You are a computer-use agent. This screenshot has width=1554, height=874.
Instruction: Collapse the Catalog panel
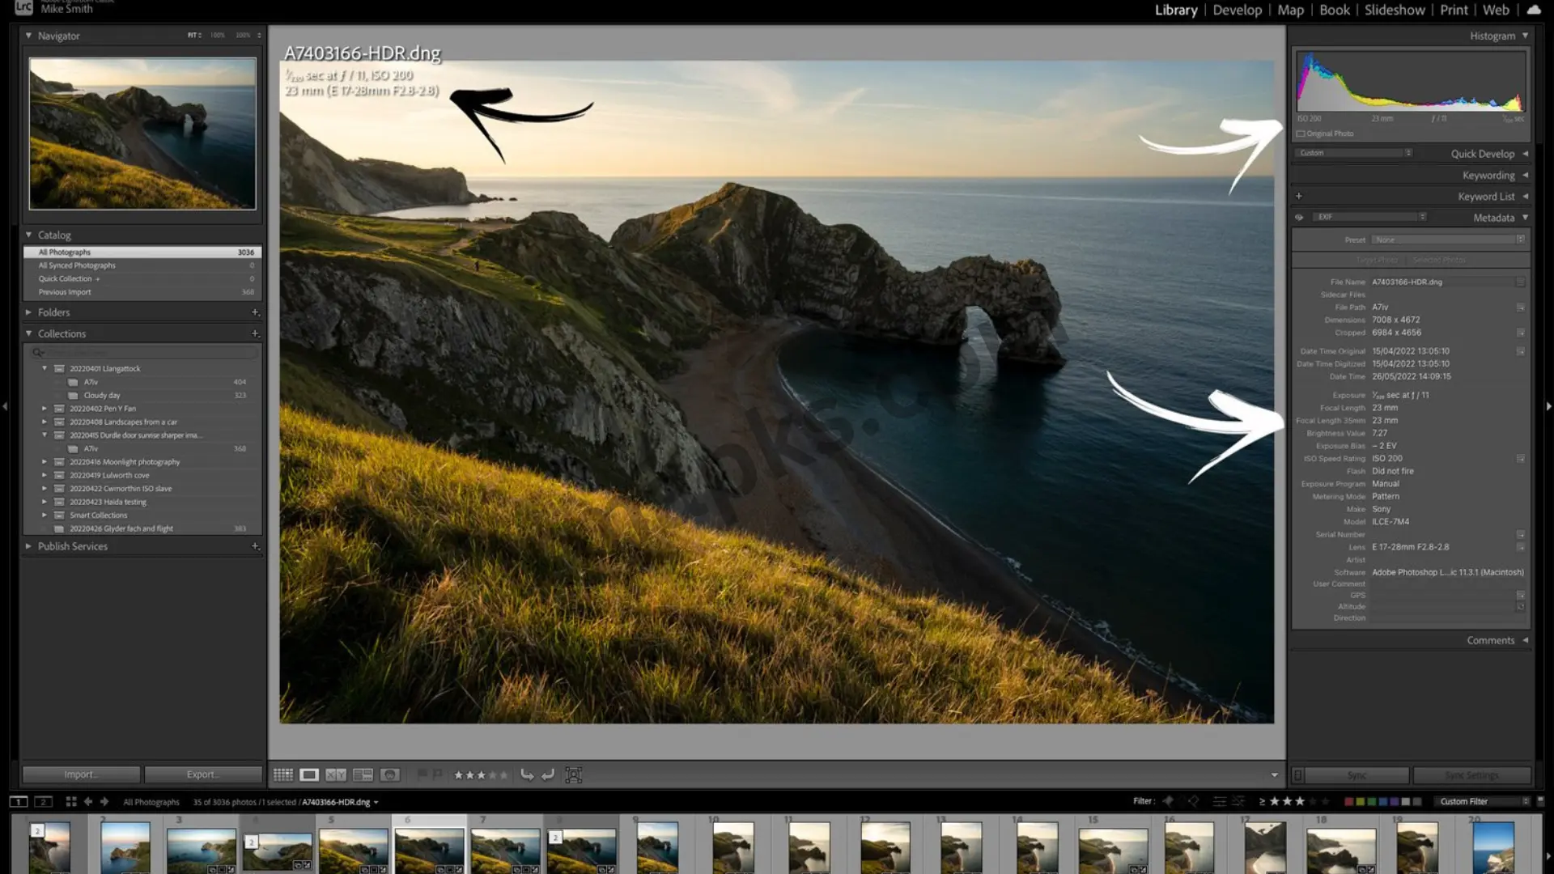[x=28, y=235]
